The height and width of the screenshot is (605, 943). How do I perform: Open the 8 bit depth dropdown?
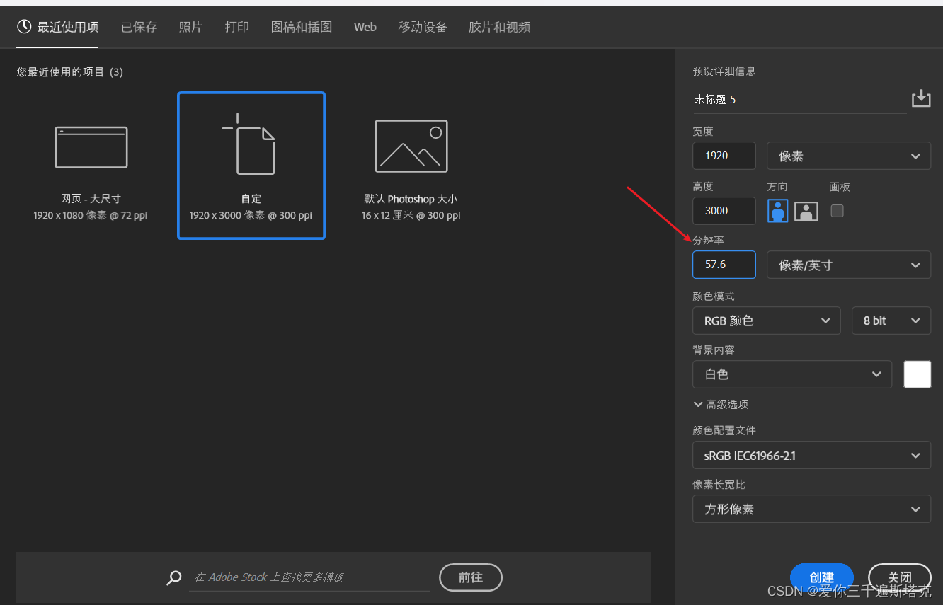point(891,321)
